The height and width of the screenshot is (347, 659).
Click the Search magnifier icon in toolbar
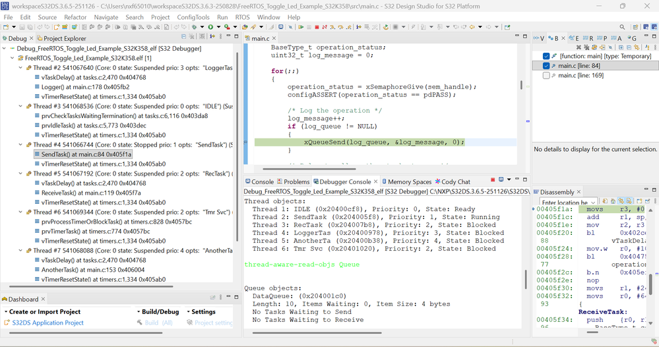(x=623, y=27)
